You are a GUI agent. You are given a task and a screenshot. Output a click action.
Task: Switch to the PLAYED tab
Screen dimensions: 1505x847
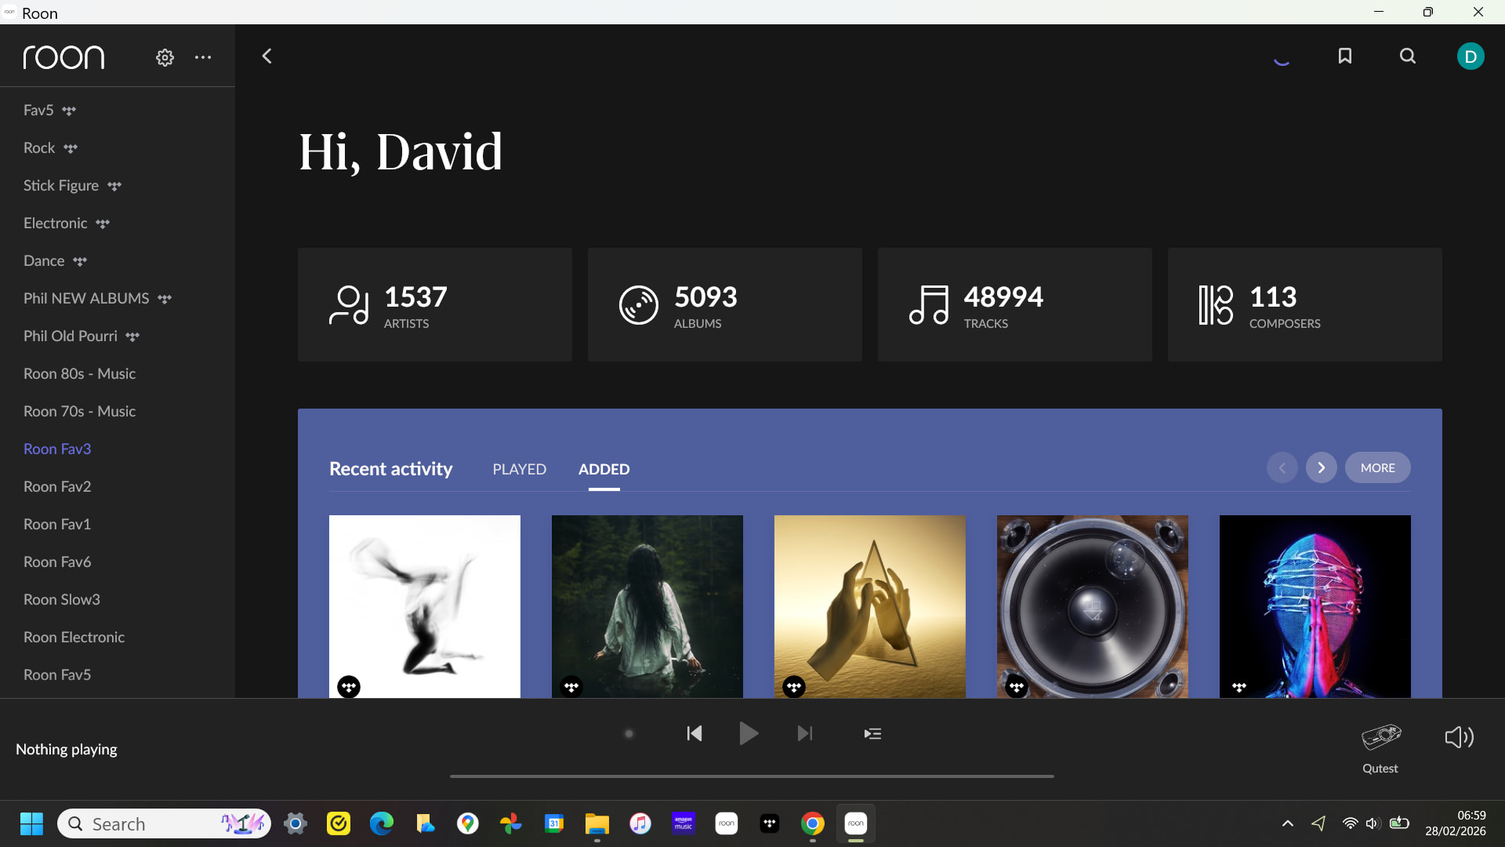(519, 469)
